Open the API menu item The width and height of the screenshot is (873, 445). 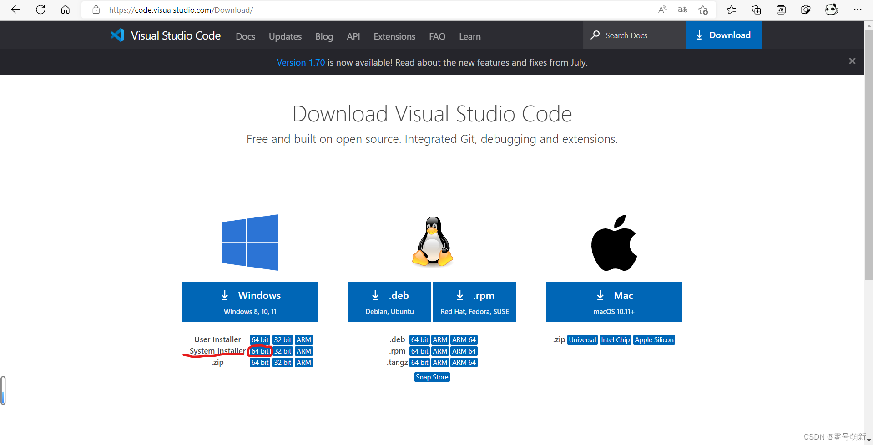click(x=353, y=36)
